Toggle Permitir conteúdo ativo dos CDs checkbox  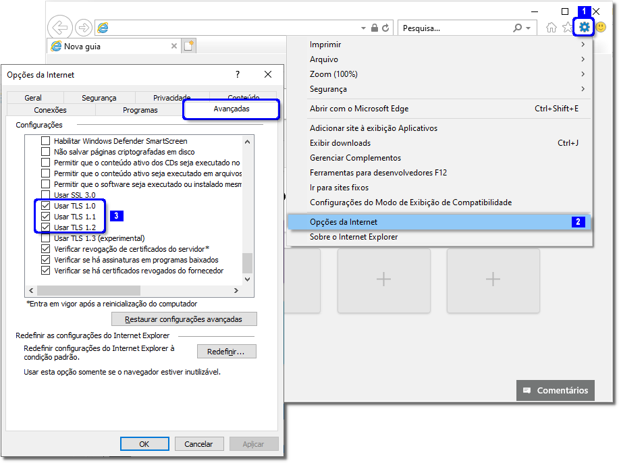tap(46, 163)
